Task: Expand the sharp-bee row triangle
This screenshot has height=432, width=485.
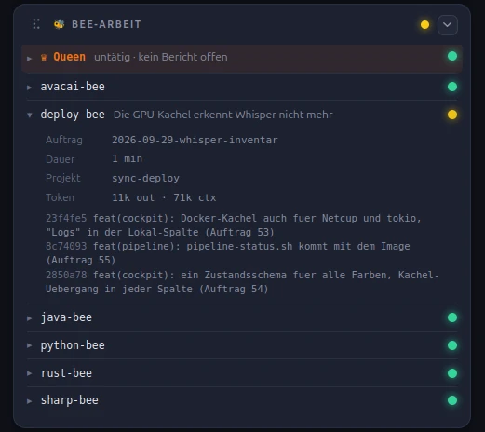Action: point(29,401)
